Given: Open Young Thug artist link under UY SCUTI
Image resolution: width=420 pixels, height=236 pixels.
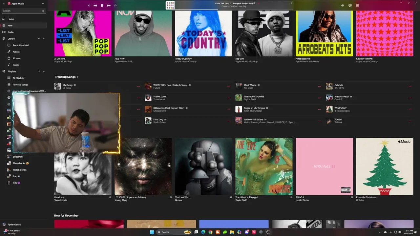Looking at the screenshot, I should pos(121,200).
